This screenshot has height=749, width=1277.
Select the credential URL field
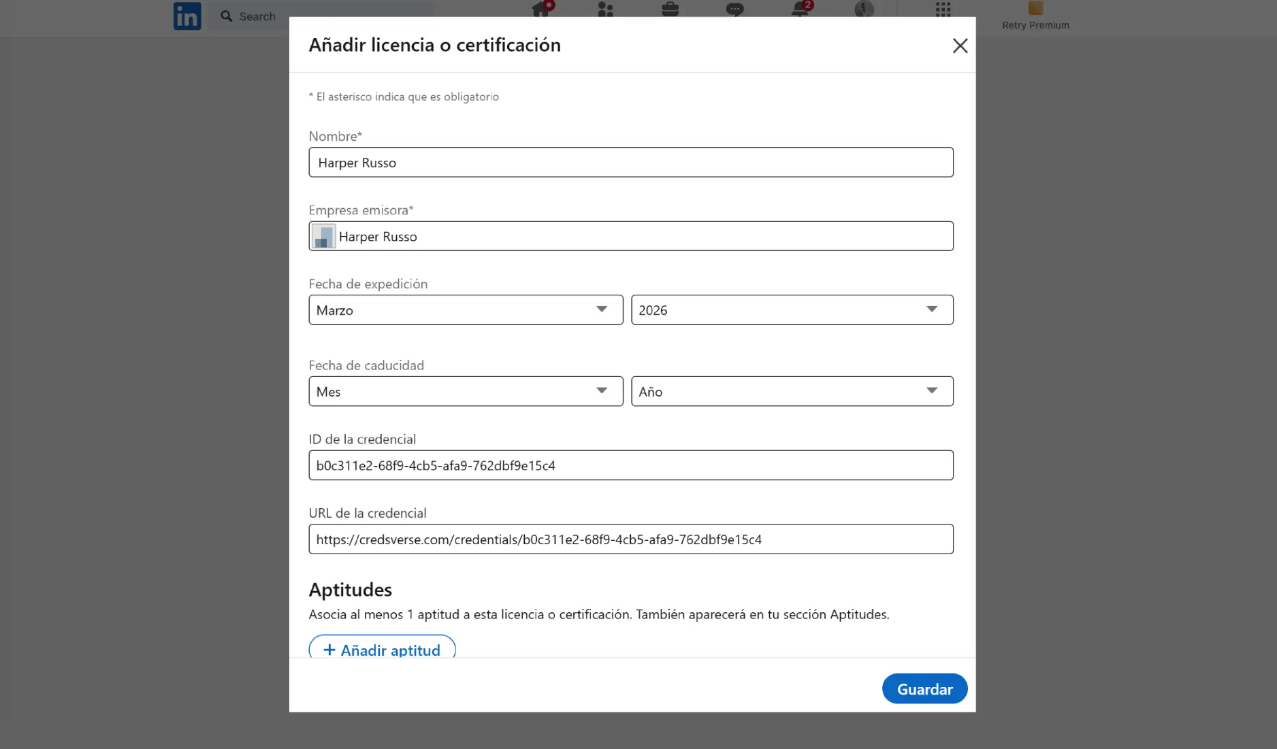630,539
